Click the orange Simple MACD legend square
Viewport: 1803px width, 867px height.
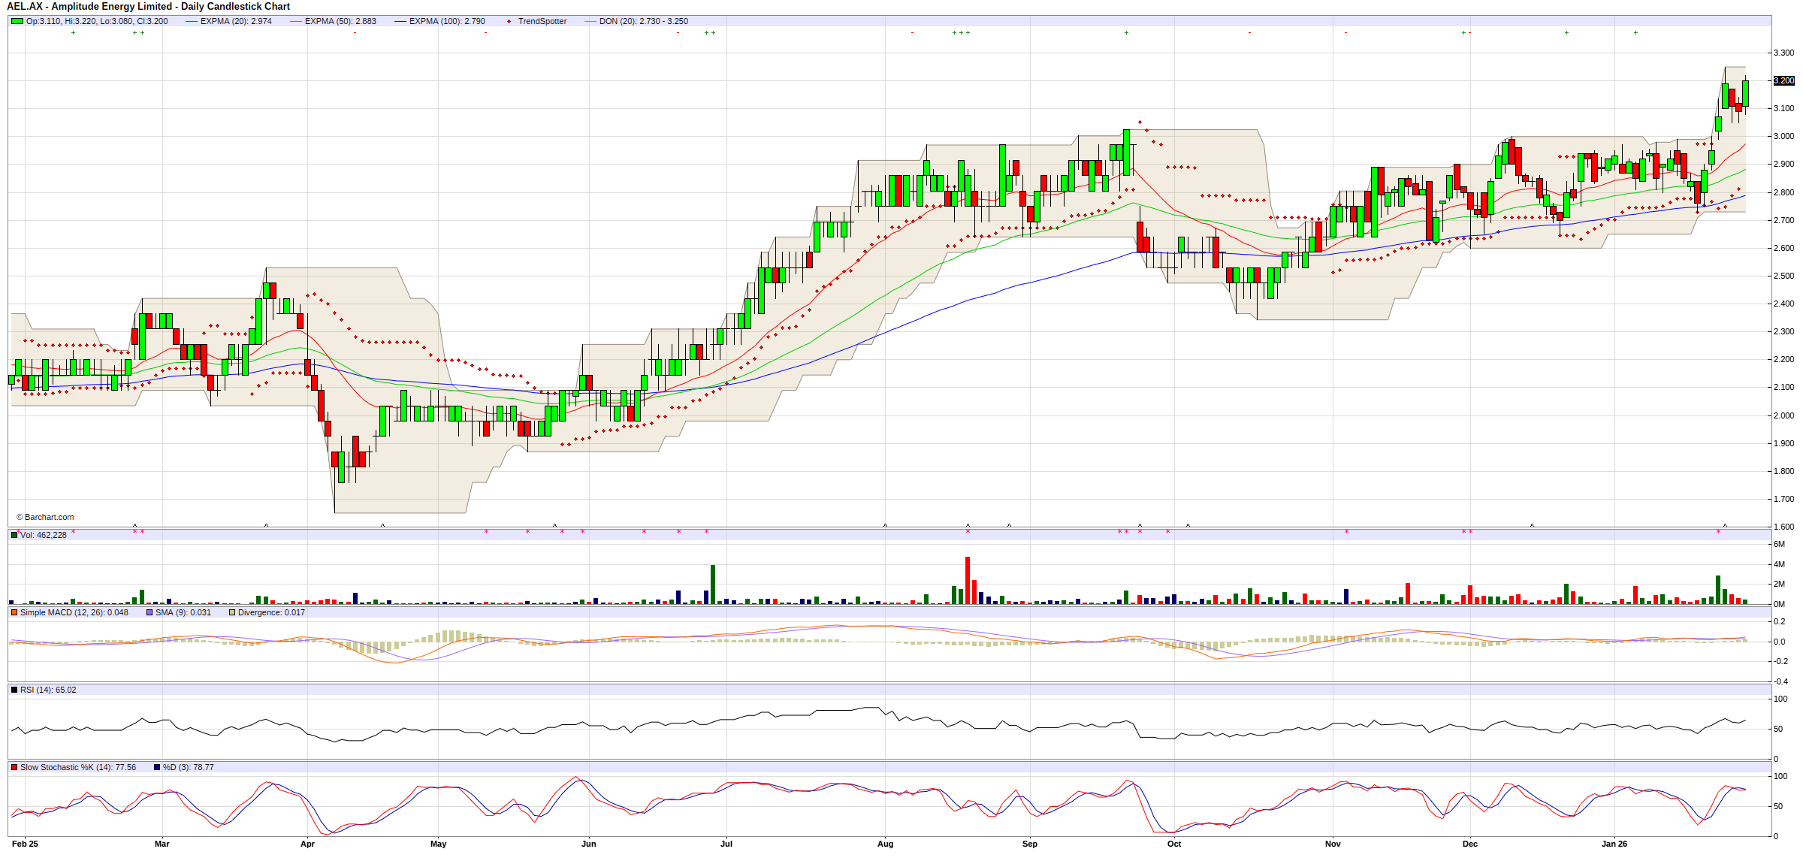[14, 612]
